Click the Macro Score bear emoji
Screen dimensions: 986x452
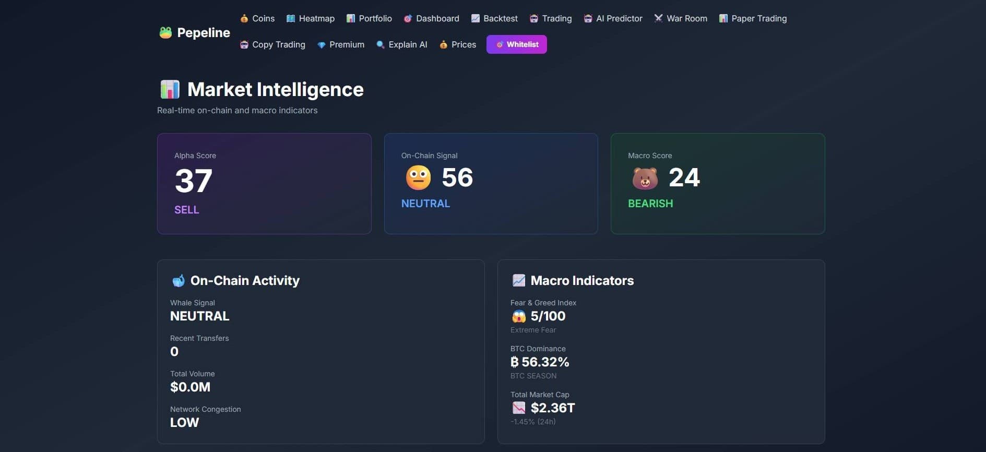(645, 178)
